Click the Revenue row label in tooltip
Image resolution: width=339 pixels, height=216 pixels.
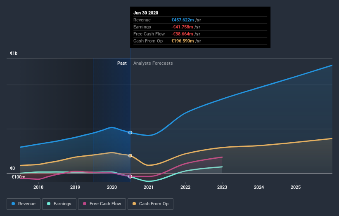coord(142,20)
